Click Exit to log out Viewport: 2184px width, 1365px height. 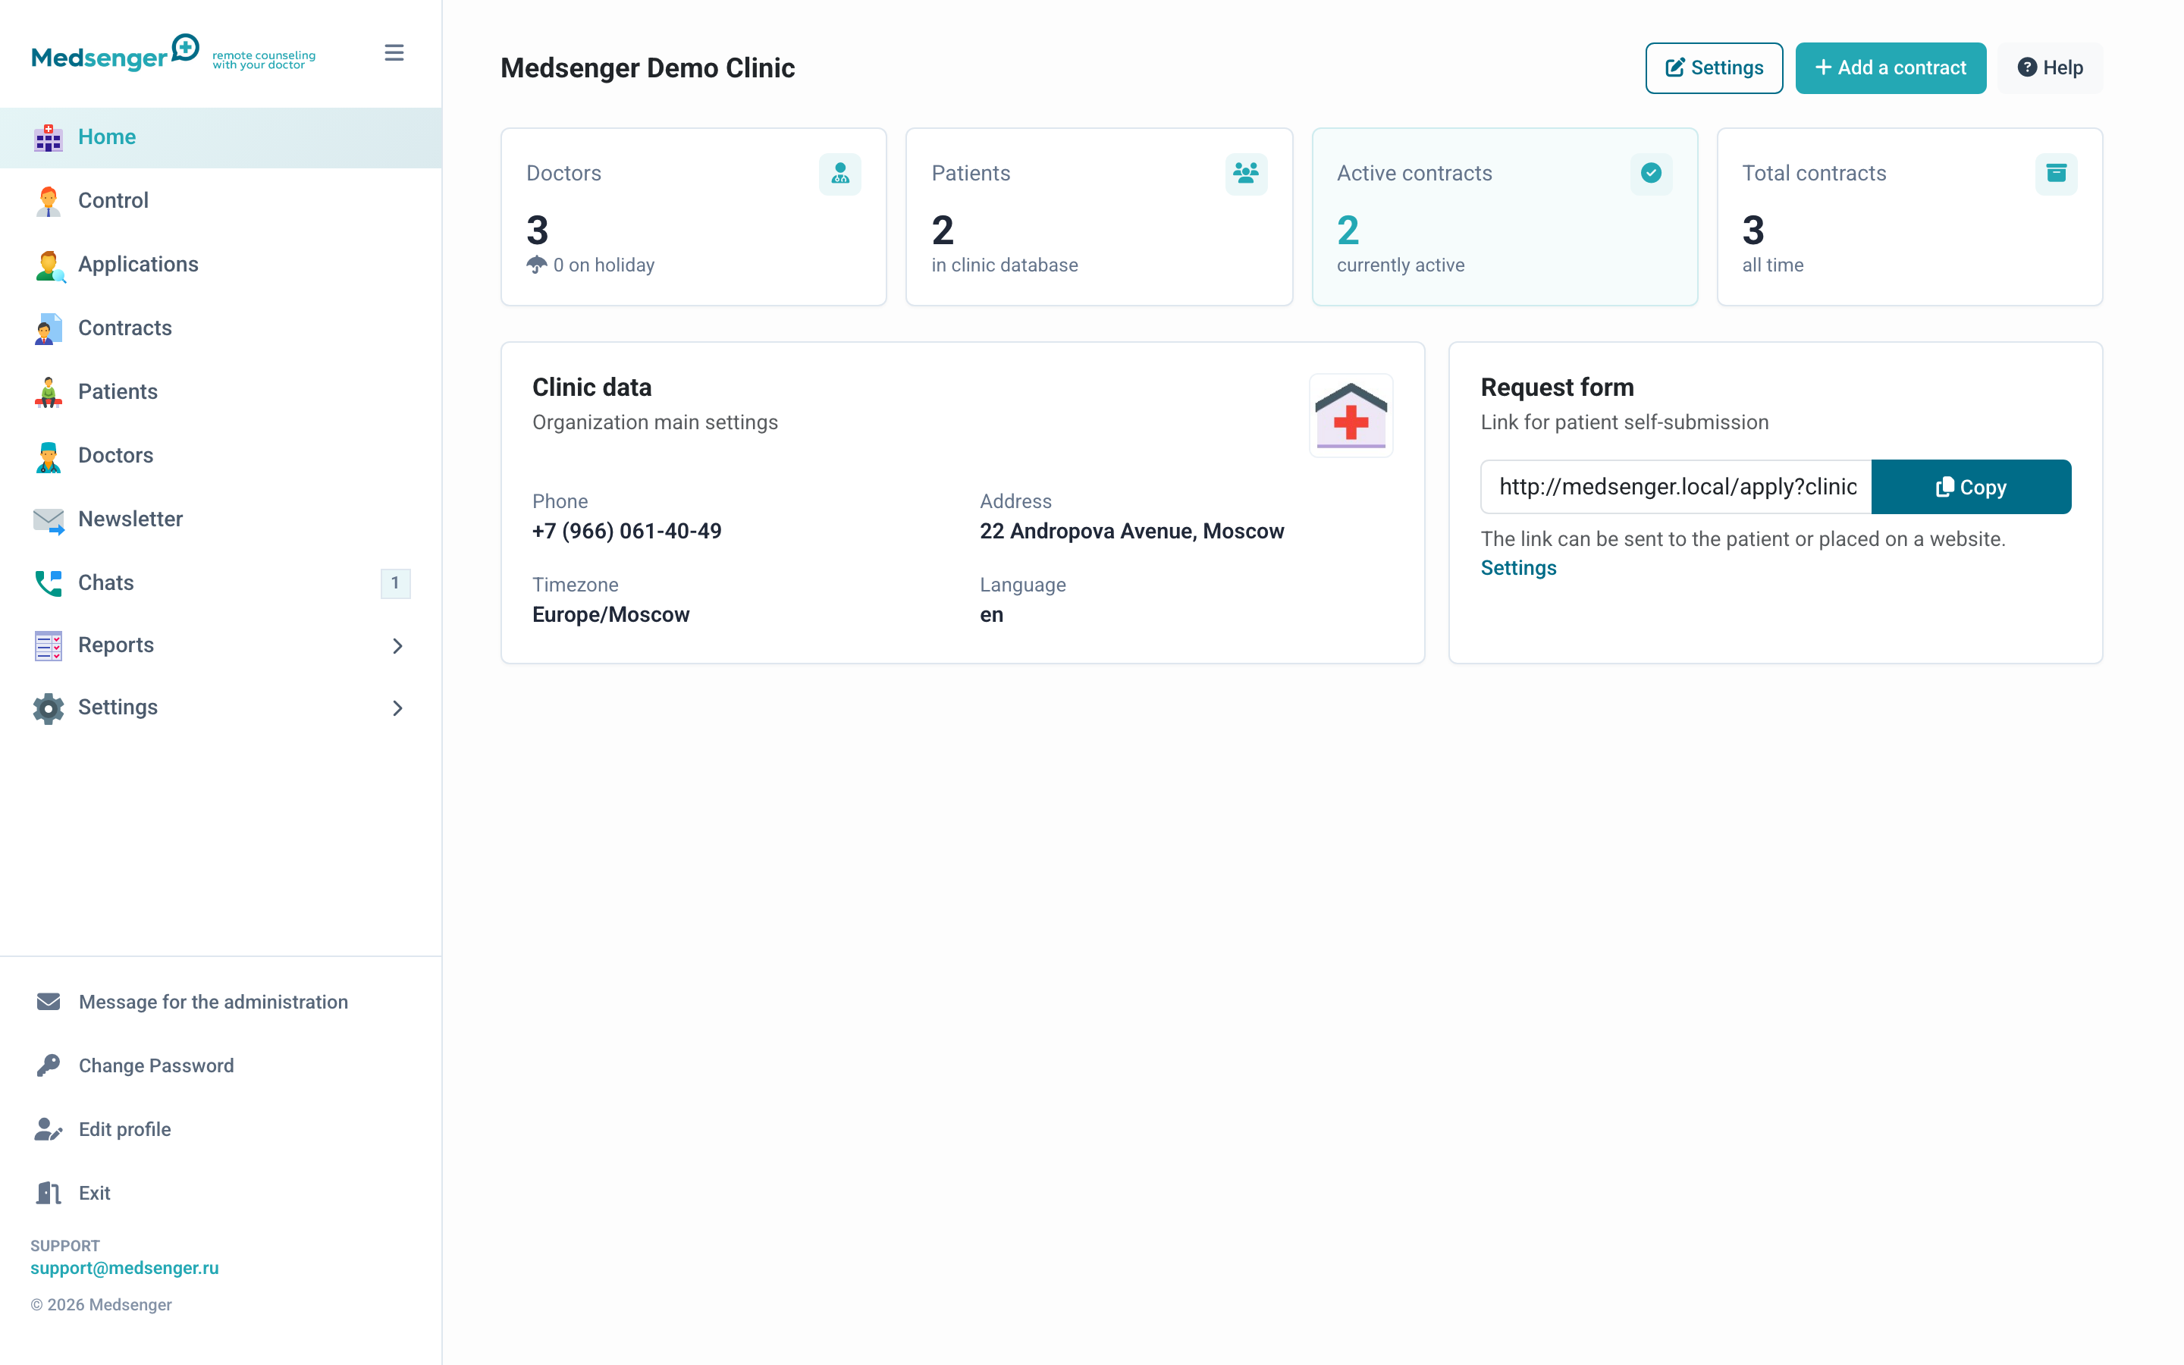click(94, 1193)
